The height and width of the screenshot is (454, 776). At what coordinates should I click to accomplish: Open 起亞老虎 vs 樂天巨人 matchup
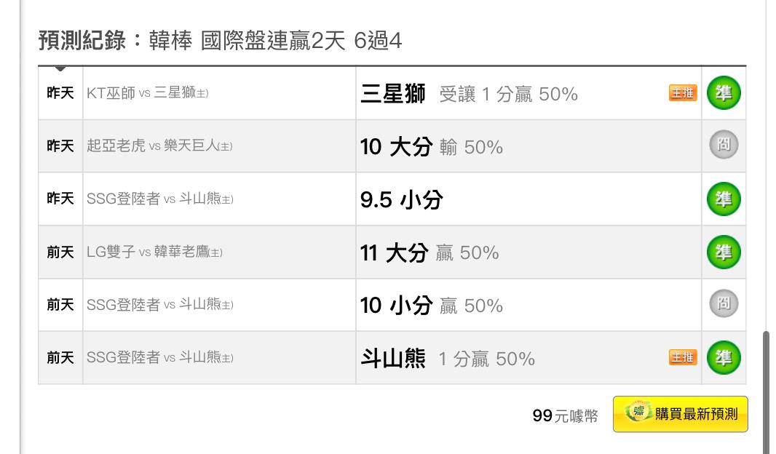(x=159, y=146)
